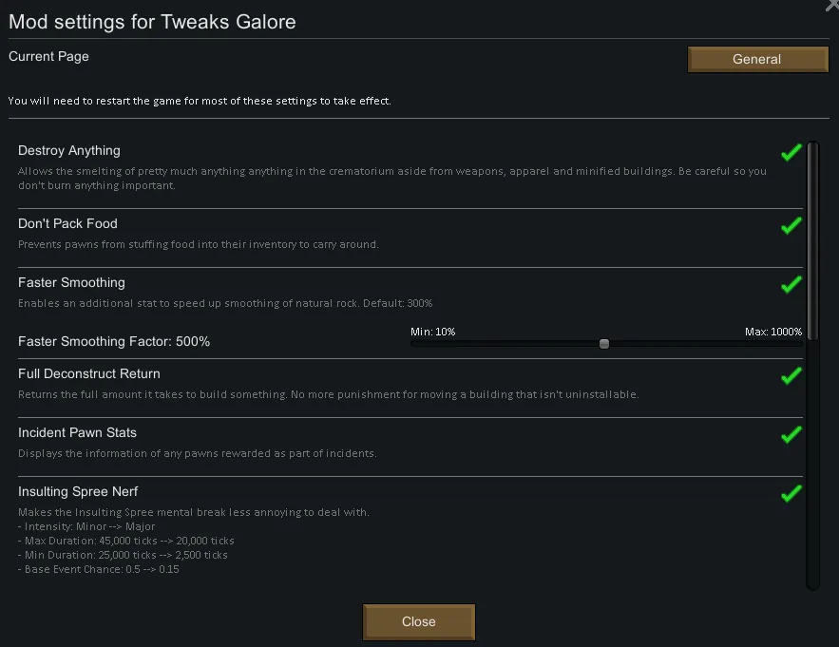Click the Destroy Anything setting title
This screenshot has width=839, height=647.
[x=69, y=150]
